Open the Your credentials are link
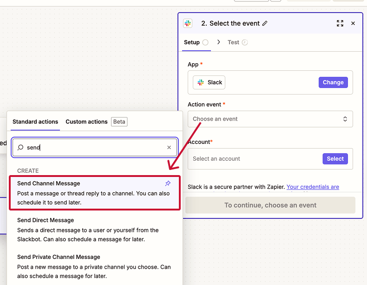The height and width of the screenshot is (285, 367). pyautogui.click(x=313, y=187)
